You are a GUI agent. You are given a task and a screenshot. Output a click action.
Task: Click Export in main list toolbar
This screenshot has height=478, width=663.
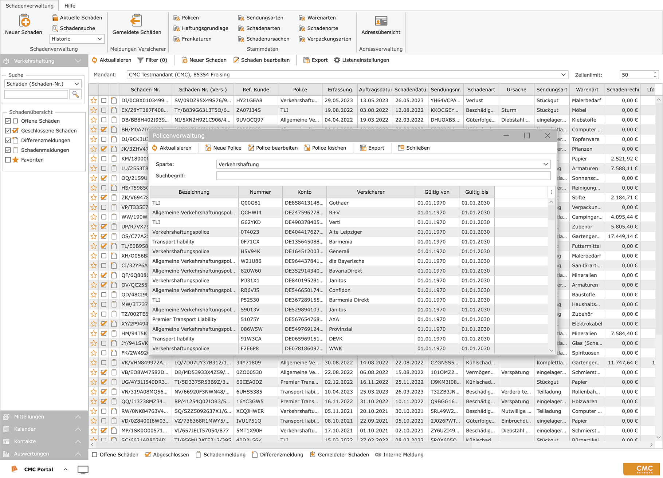click(315, 60)
